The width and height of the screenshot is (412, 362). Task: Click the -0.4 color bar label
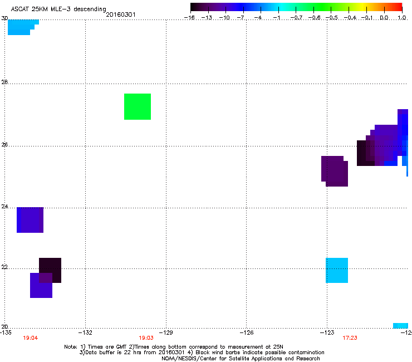click(x=350, y=18)
